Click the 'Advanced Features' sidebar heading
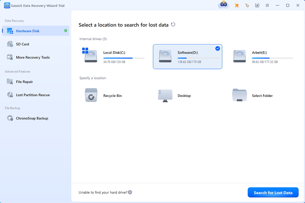Image resolution: width=305 pixels, height=203 pixels. pyautogui.click(x=18, y=71)
